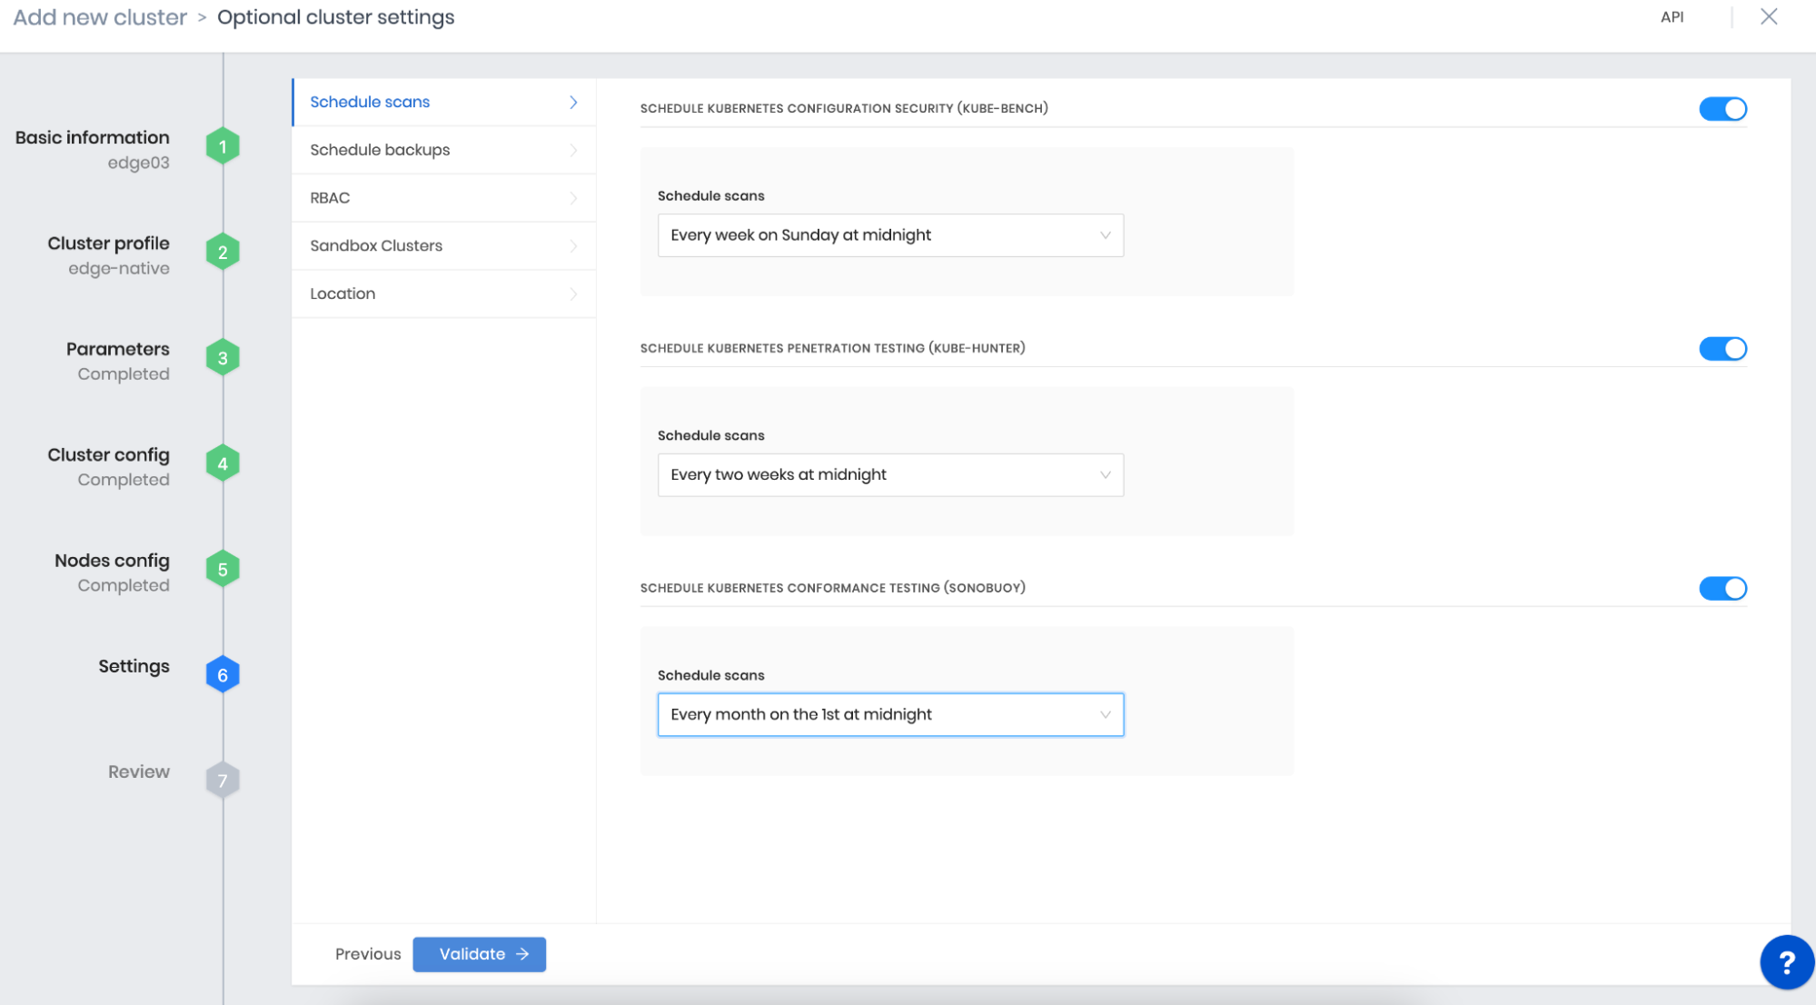Image resolution: width=1816 pixels, height=1005 pixels.
Task: Disable Sonobuoy conformance testing scans
Action: click(x=1722, y=588)
